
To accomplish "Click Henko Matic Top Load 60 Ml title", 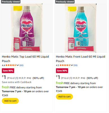I will point(25,59).
